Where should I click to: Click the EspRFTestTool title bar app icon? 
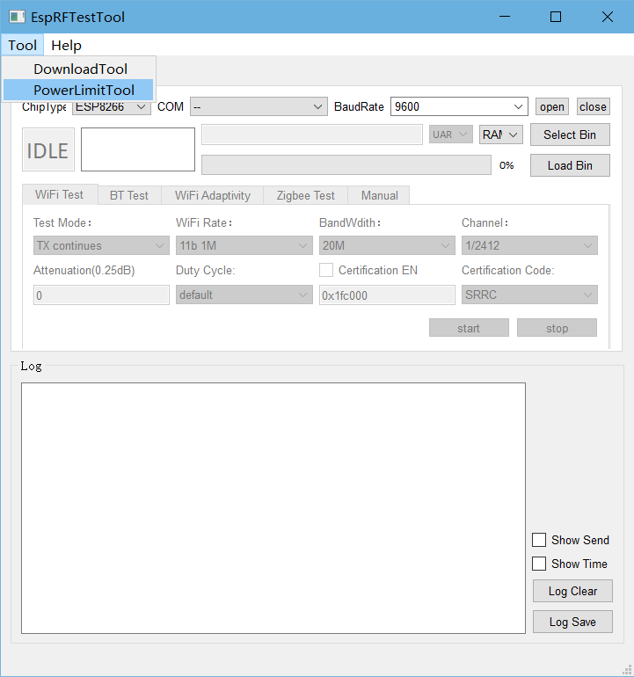17,17
